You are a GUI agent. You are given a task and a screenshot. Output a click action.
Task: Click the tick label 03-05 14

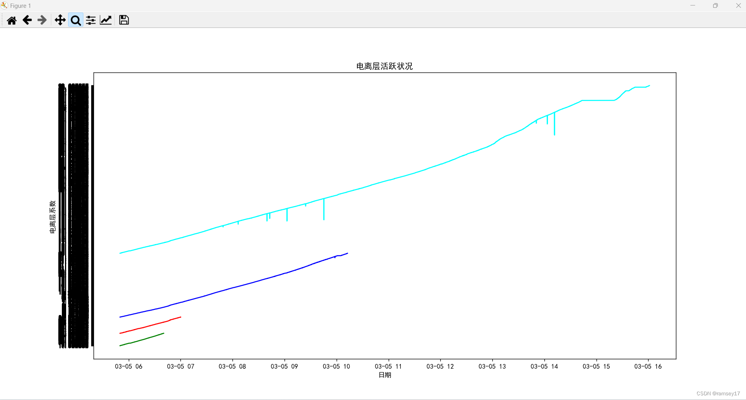tap(544, 366)
